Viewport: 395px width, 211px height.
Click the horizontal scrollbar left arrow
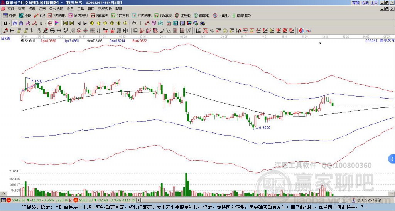click(x=138, y=200)
